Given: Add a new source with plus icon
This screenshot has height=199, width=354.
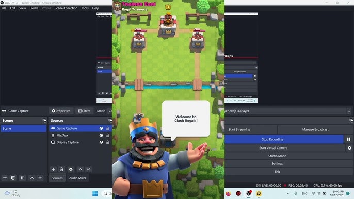Looking at the screenshot, I should coord(53,169).
